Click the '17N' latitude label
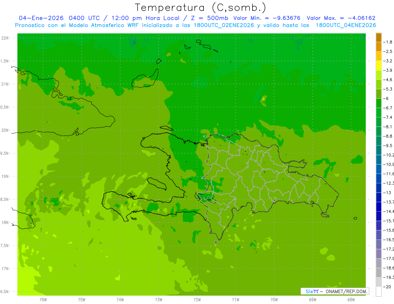This screenshot has height=304, width=394. point(5,269)
